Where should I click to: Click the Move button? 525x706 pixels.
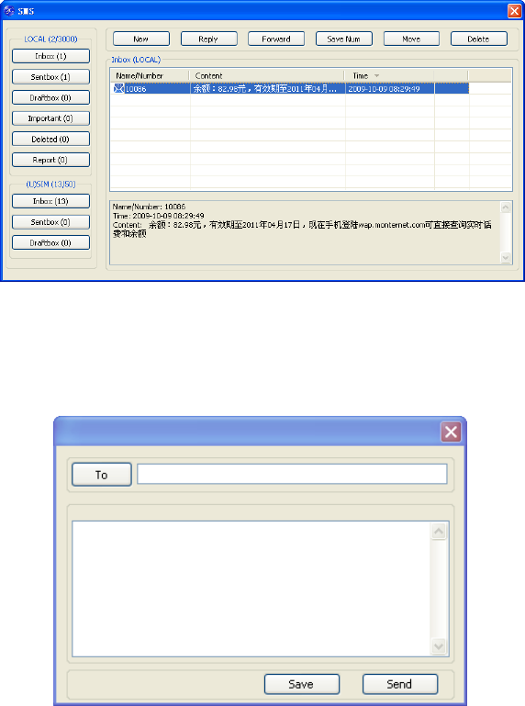click(x=411, y=39)
